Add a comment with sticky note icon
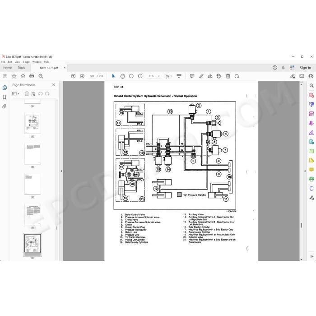This screenshot has height=316, width=316. tap(192, 76)
